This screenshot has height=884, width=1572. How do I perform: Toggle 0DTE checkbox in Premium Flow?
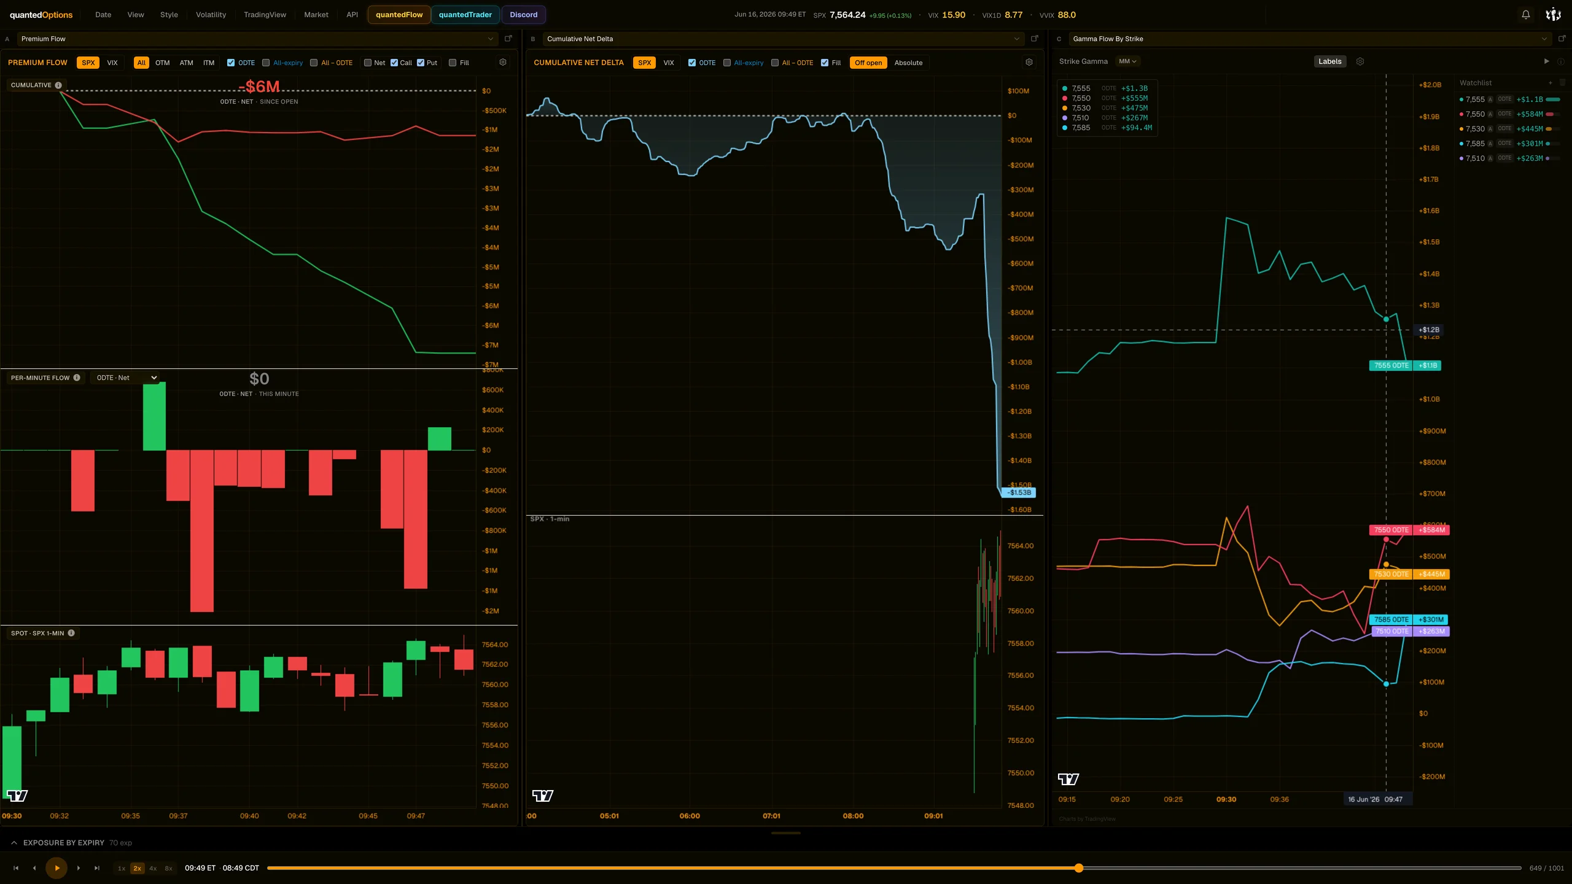tap(231, 63)
